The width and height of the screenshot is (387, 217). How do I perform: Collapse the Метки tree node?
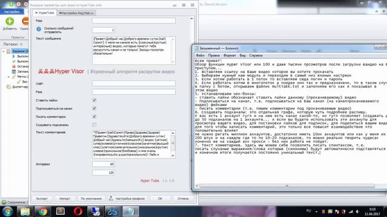click(x=8, y=77)
